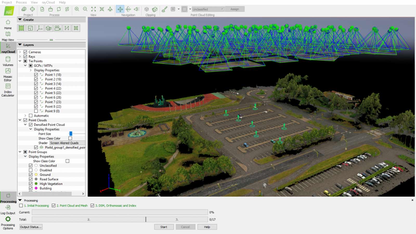The width and height of the screenshot is (416, 234).
Task: Collapse the Tie Points tree branch
Action: point(20,61)
